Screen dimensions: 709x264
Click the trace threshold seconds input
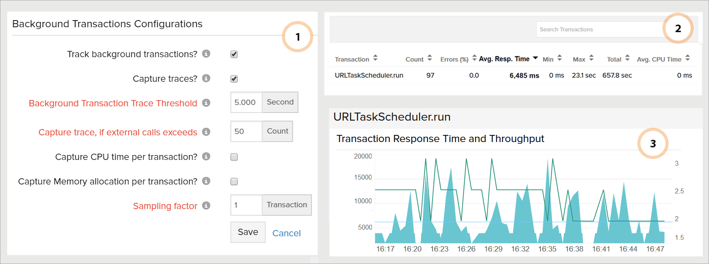pyautogui.click(x=246, y=102)
